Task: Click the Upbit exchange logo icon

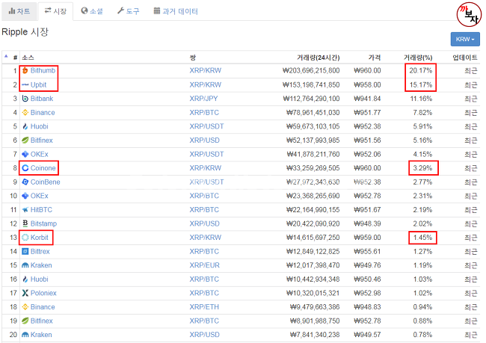Action: click(25, 84)
